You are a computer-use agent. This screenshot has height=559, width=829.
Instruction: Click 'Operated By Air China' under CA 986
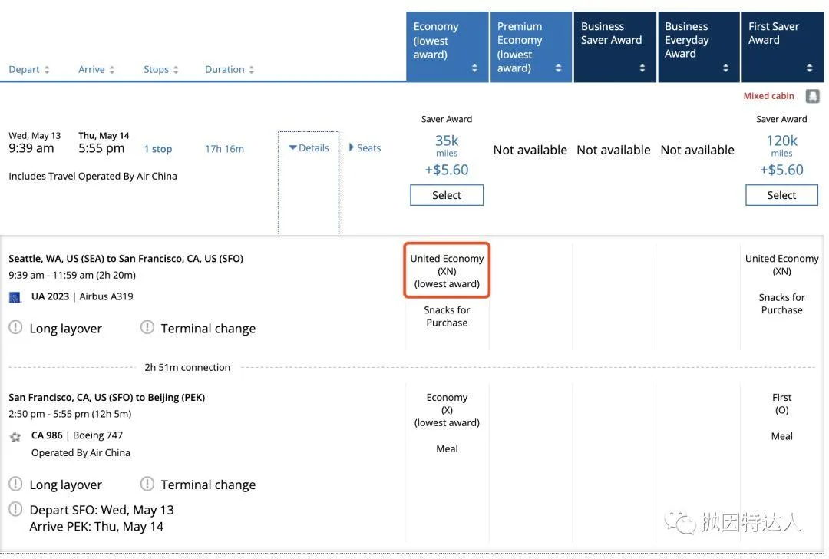[81, 453]
